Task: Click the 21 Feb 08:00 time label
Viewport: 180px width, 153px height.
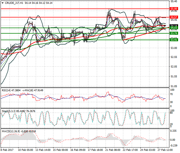Action: point(113,150)
